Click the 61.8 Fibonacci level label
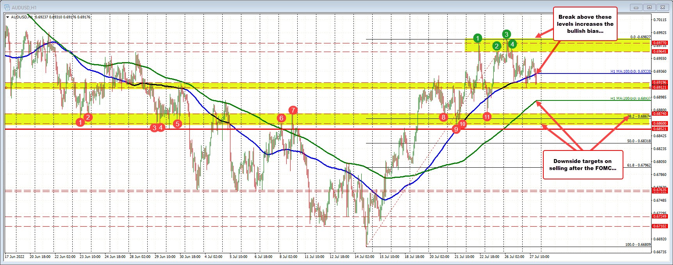 (x=639, y=165)
